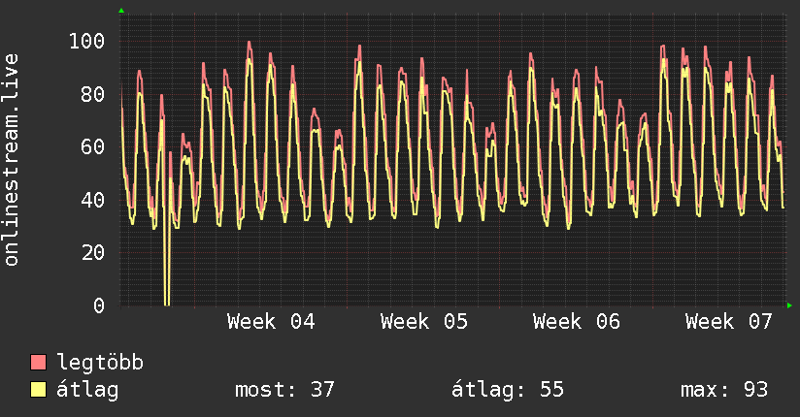Select the átlag legend label
Screen dimensions: 800x417
click(x=87, y=390)
